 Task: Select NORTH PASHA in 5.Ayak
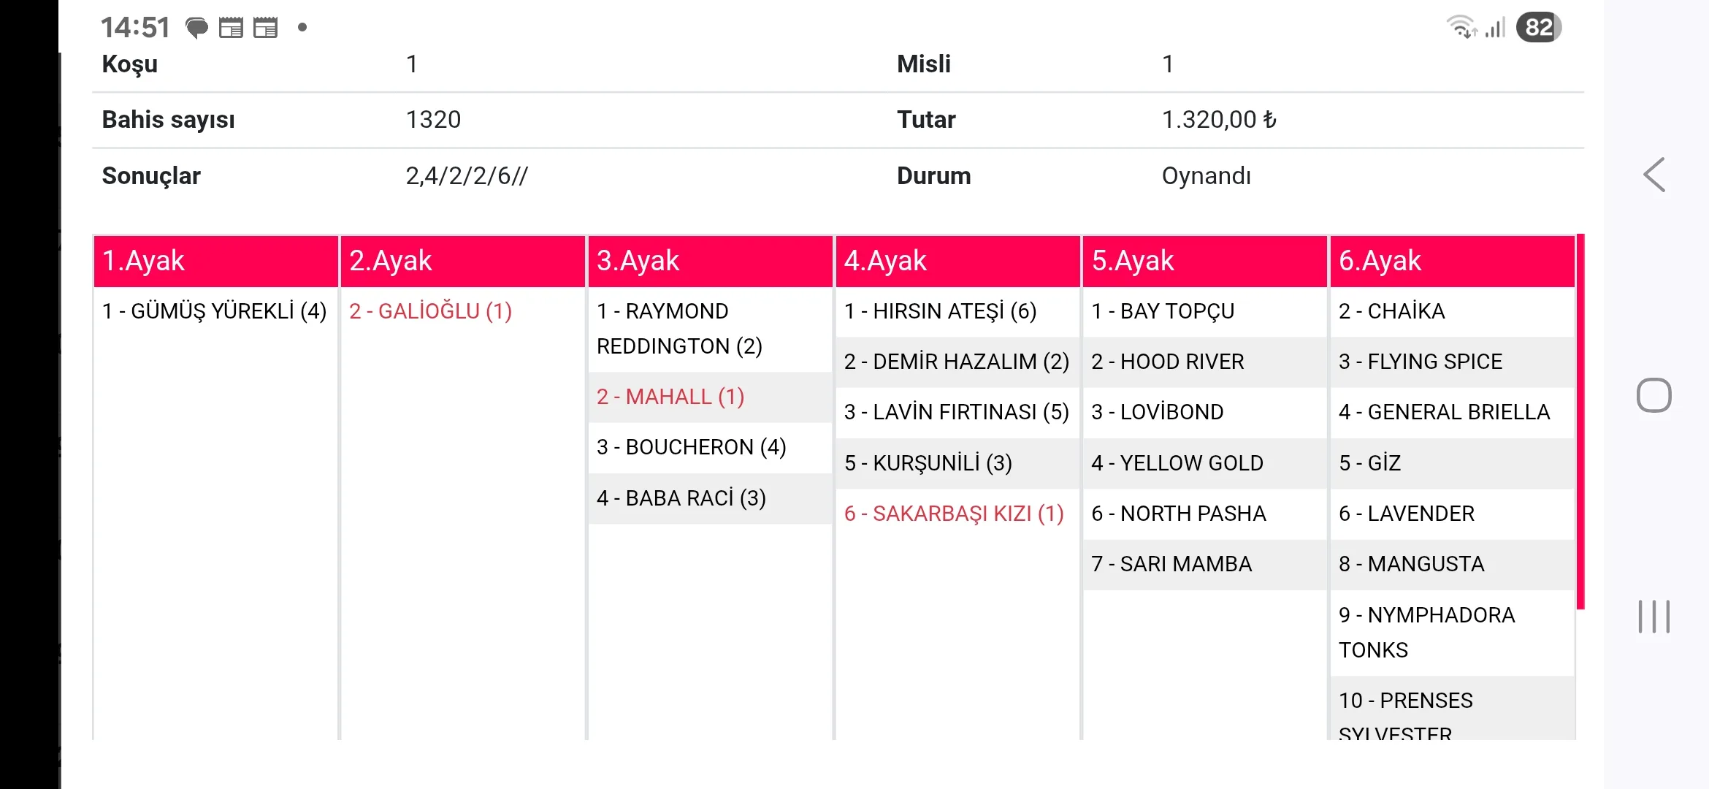point(1178,514)
